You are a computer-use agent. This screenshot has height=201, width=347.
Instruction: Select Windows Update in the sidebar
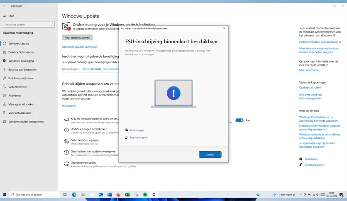point(19,43)
